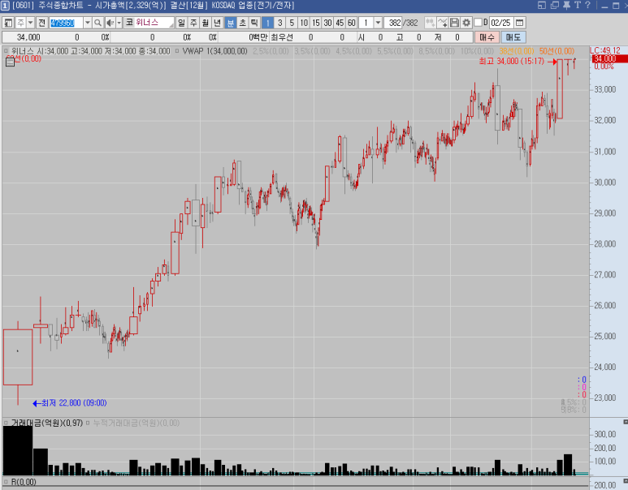628x490 pixels.
Task: Choose the 60-minute interval button
Action: (x=352, y=23)
